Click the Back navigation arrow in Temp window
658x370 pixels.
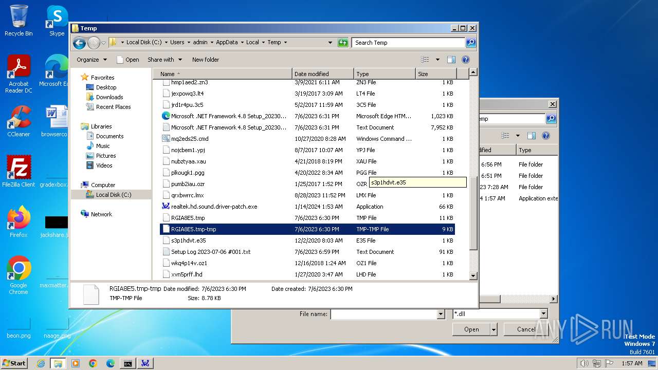79,43
